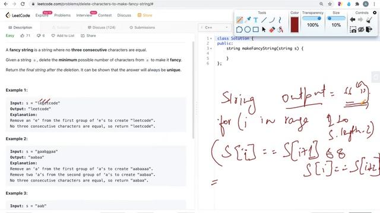Hide drawings with the eye icon
Viewport: 380px width, 213px height.
tap(361, 30)
